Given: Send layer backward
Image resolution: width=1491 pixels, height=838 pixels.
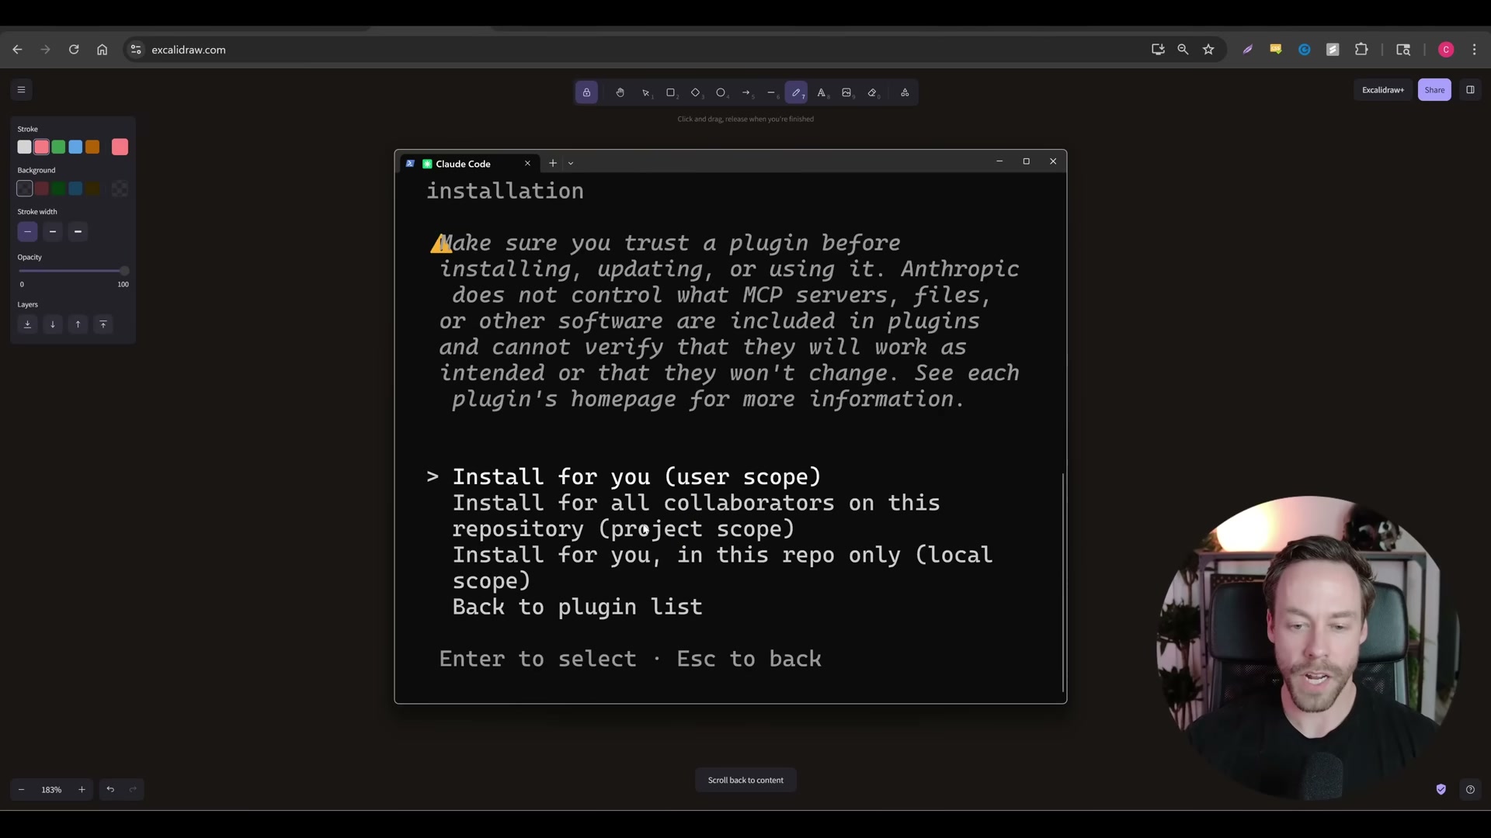Looking at the screenshot, I should (x=53, y=324).
